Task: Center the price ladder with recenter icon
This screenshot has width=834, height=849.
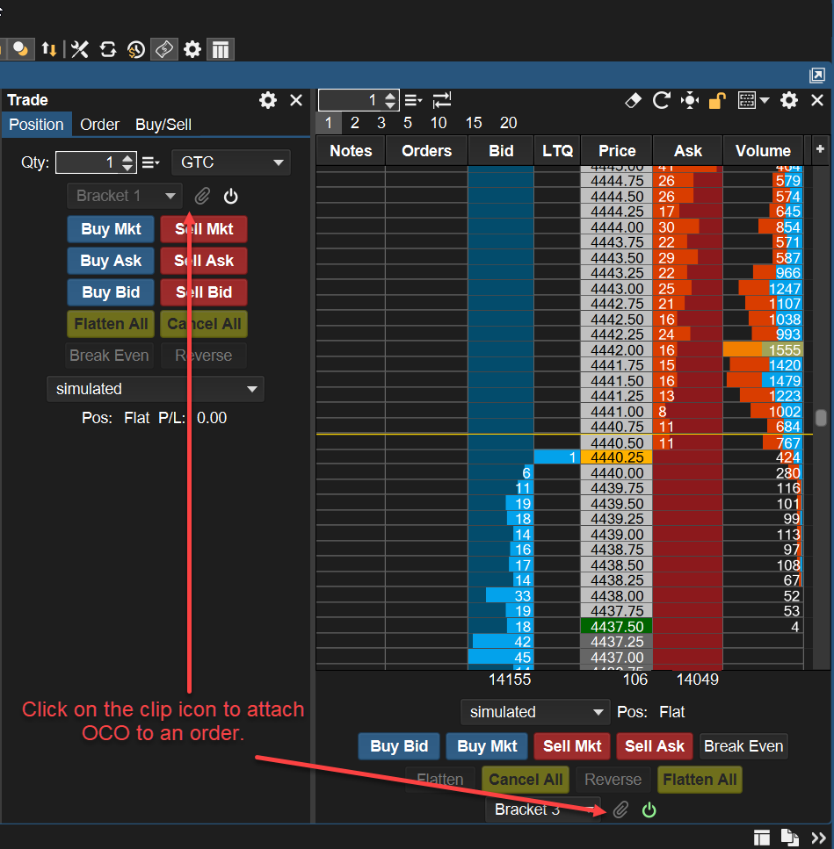Action: click(x=690, y=101)
